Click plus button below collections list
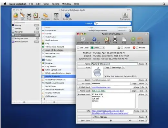Viewport: 168px width, 128px height. (x=14, y=102)
